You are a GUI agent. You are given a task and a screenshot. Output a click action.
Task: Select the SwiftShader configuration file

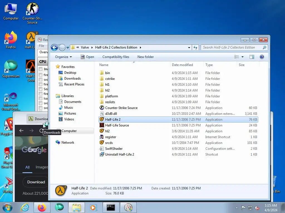178,149
